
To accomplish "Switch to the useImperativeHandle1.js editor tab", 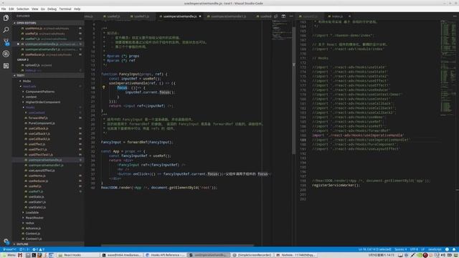I will (228, 16).
